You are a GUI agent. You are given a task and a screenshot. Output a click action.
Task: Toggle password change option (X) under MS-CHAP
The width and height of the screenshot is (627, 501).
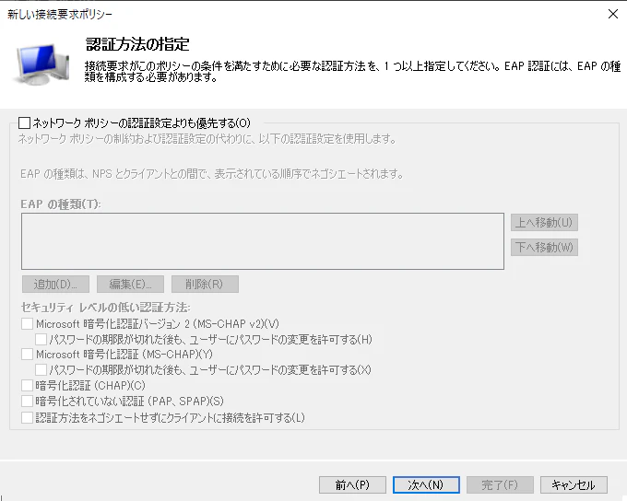click(41, 369)
